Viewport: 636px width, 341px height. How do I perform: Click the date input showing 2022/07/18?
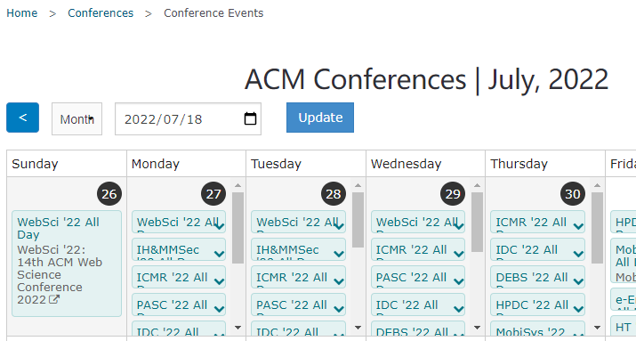[189, 119]
